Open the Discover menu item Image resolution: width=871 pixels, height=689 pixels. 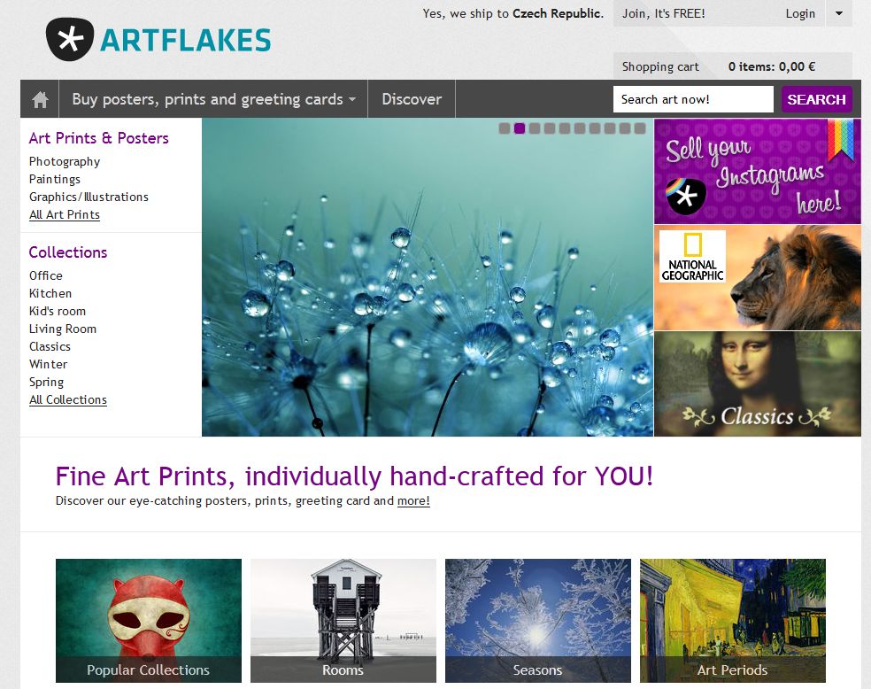point(412,99)
